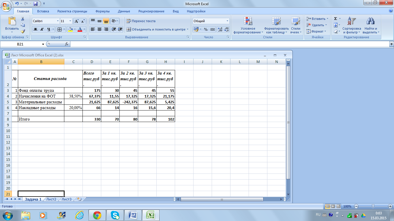The width and height of the screenshot is (394, 221).
Task: Open Форматировать как таблицу gallery
Action: click(x=276, y=25)
